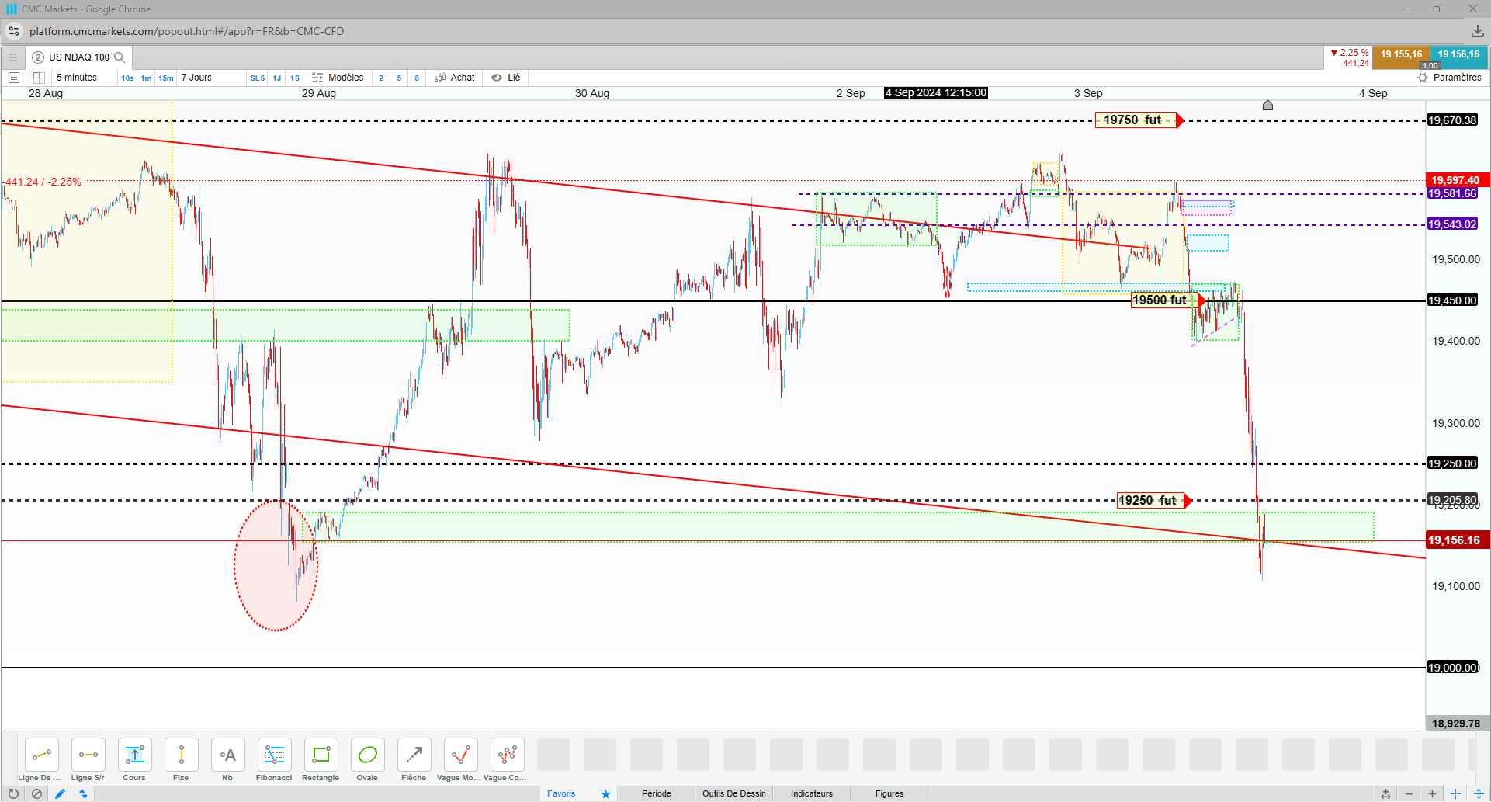Toggle the Lié linked eye option
The image size is (1491, 802).
point(506,78)
